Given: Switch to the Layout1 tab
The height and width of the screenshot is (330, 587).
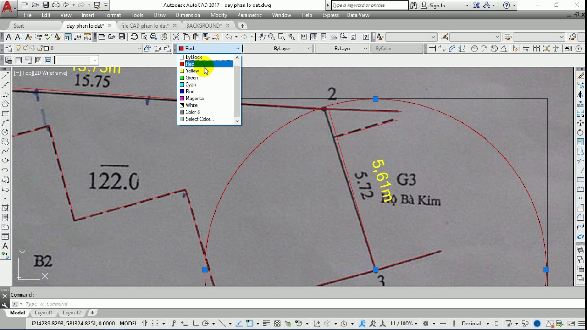Looking at the screenshot, I should pyautogui.click(x=44, y=313).
